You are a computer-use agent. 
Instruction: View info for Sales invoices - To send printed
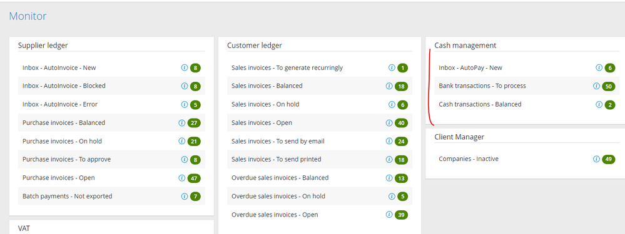click(389, 159)
